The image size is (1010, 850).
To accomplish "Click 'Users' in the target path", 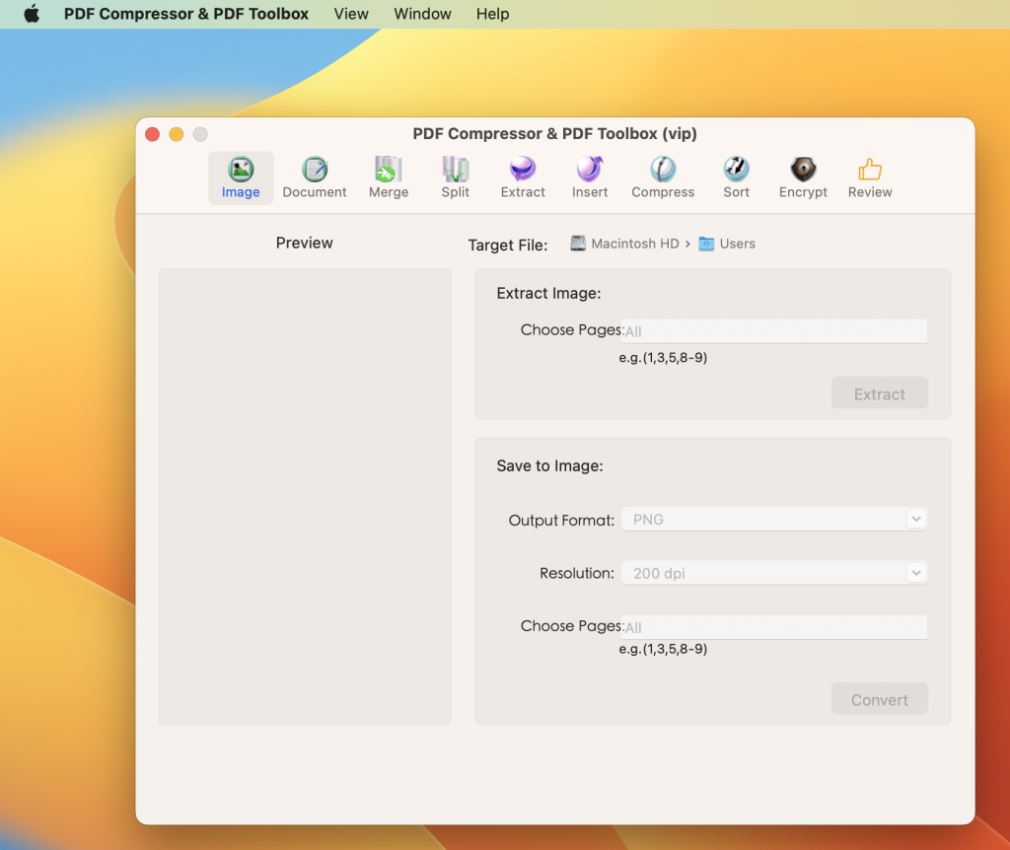I will (738, 244).
